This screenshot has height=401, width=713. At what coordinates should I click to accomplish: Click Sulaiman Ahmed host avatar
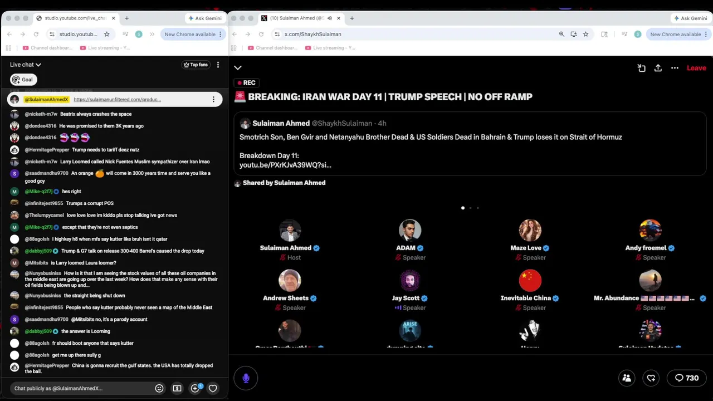point(290,230)
